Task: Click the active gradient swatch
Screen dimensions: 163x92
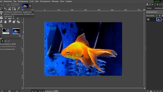Action: pos(6,33)
